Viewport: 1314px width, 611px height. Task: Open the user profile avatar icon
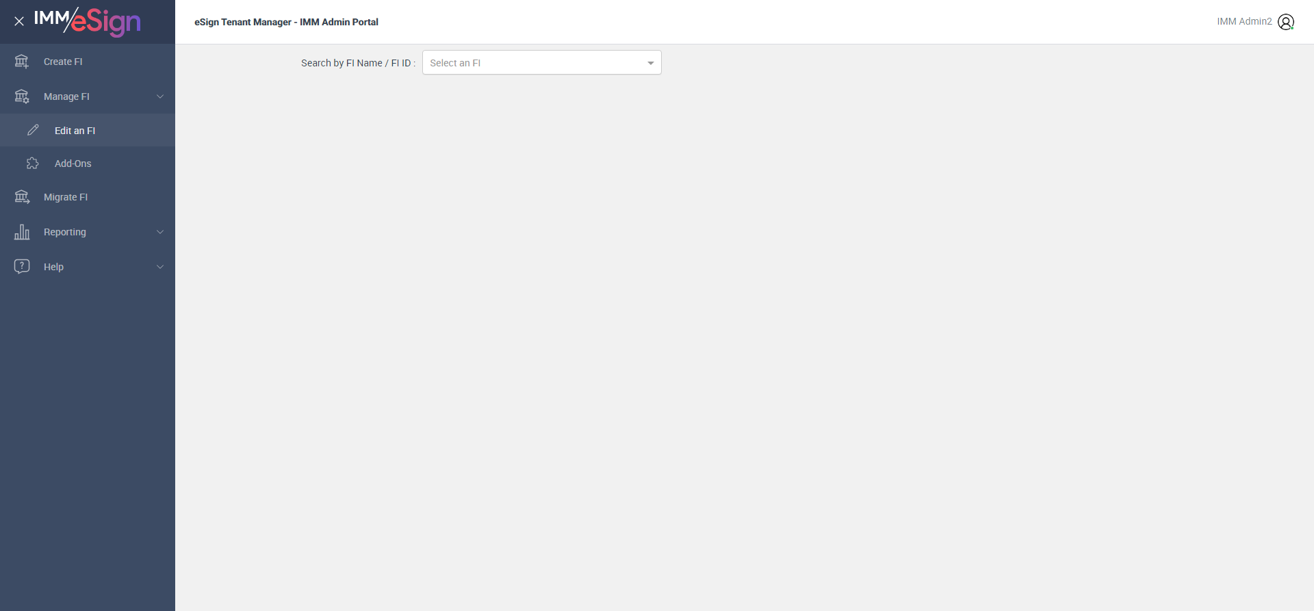point(1286,22)
